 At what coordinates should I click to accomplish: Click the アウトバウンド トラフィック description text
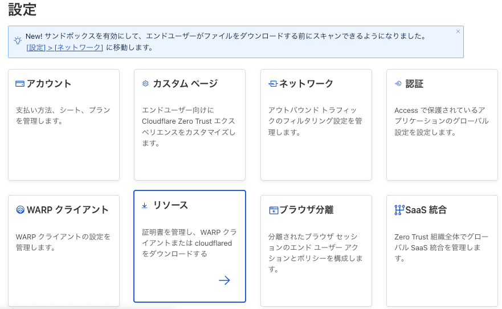[315, 121]
